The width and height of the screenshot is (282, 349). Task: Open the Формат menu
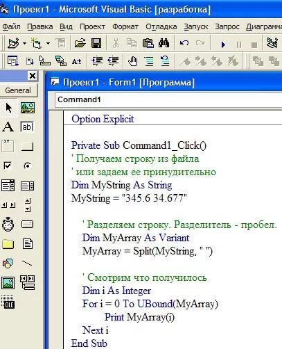coord(125,27)
